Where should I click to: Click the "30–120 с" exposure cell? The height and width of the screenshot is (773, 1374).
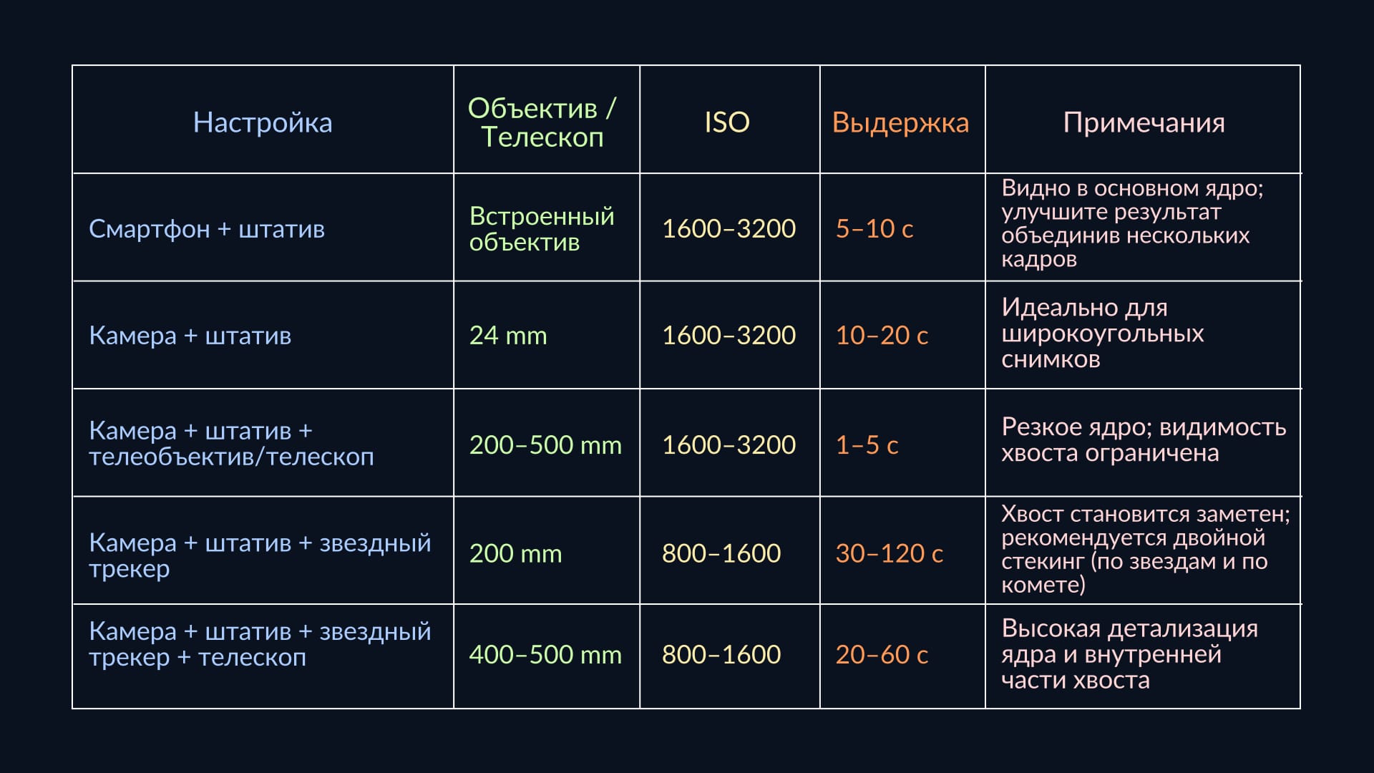(890, 553)
